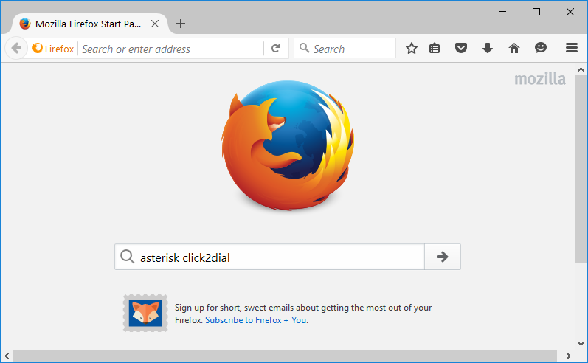The width and height of the screenshot is (588, 363).
Task: Click the address bar field
Action: [x=171, y=49]
